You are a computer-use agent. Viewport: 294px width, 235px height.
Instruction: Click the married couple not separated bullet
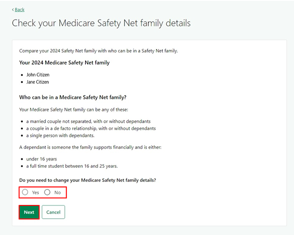[x=88, y=121]
